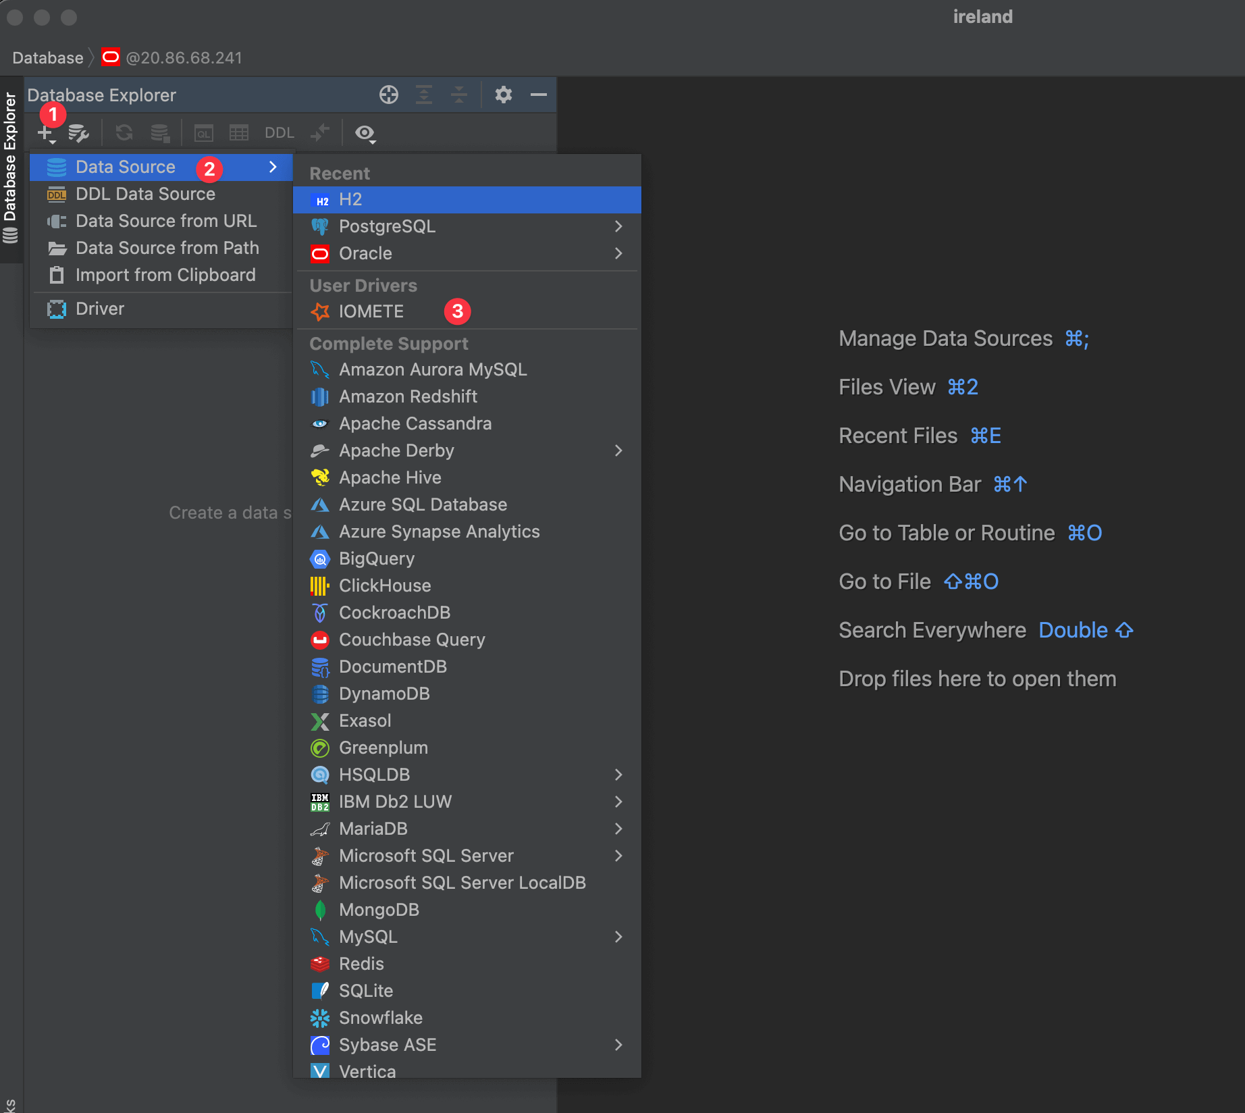Toggle the Database Explorer side tab

(10, 169)
